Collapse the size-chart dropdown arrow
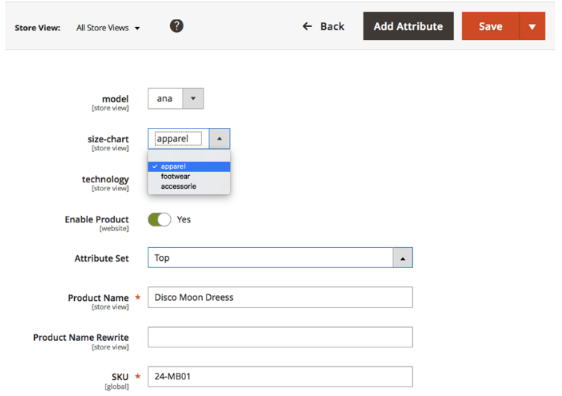Screen dimensions: 562x396 (220, 139)
